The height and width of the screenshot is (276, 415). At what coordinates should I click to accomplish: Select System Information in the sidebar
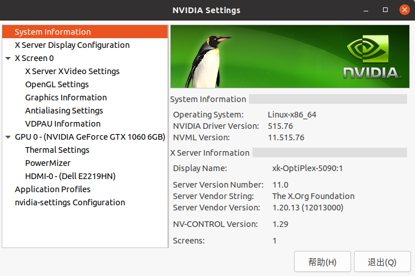(53, 32)
